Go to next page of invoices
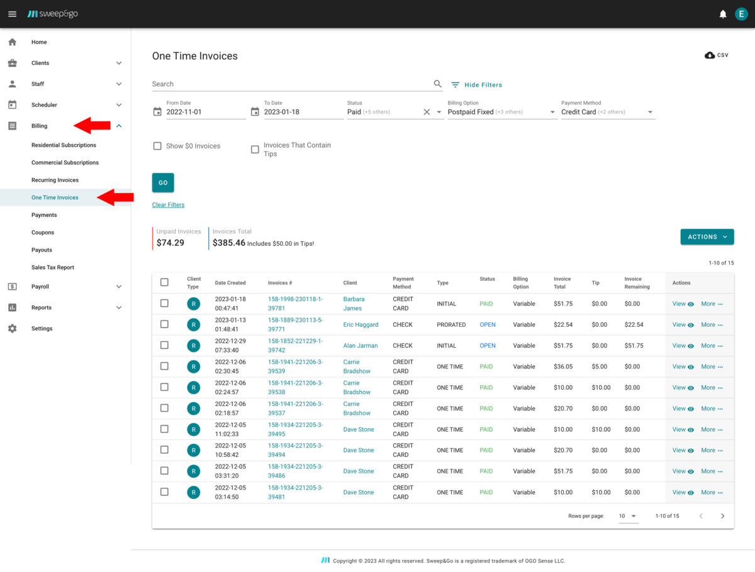This screenshot has width=755, height=572. coord(722,516)
